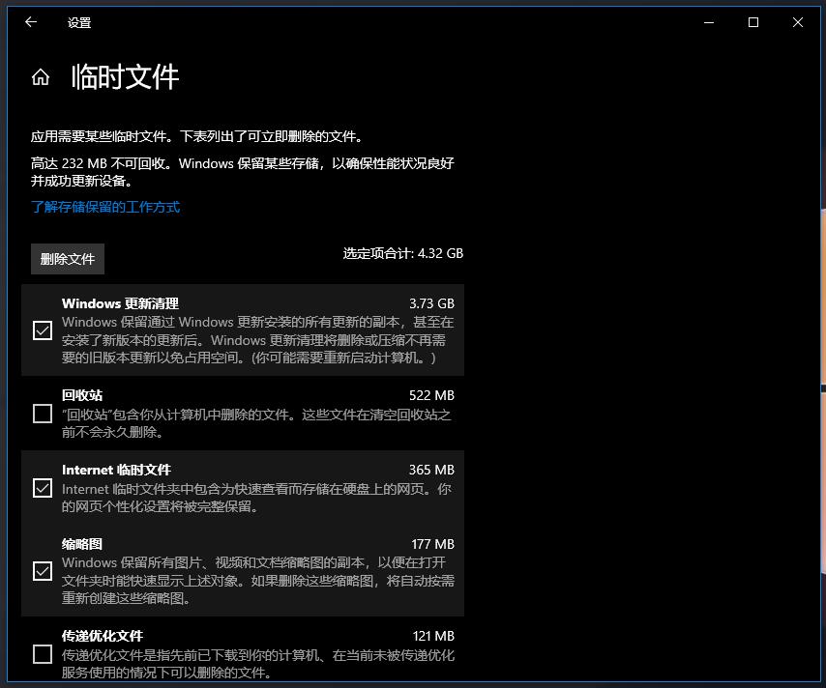Select the Windows 更新清理 item title
Viewport: 826px width, 688px height.
point(120,303)
